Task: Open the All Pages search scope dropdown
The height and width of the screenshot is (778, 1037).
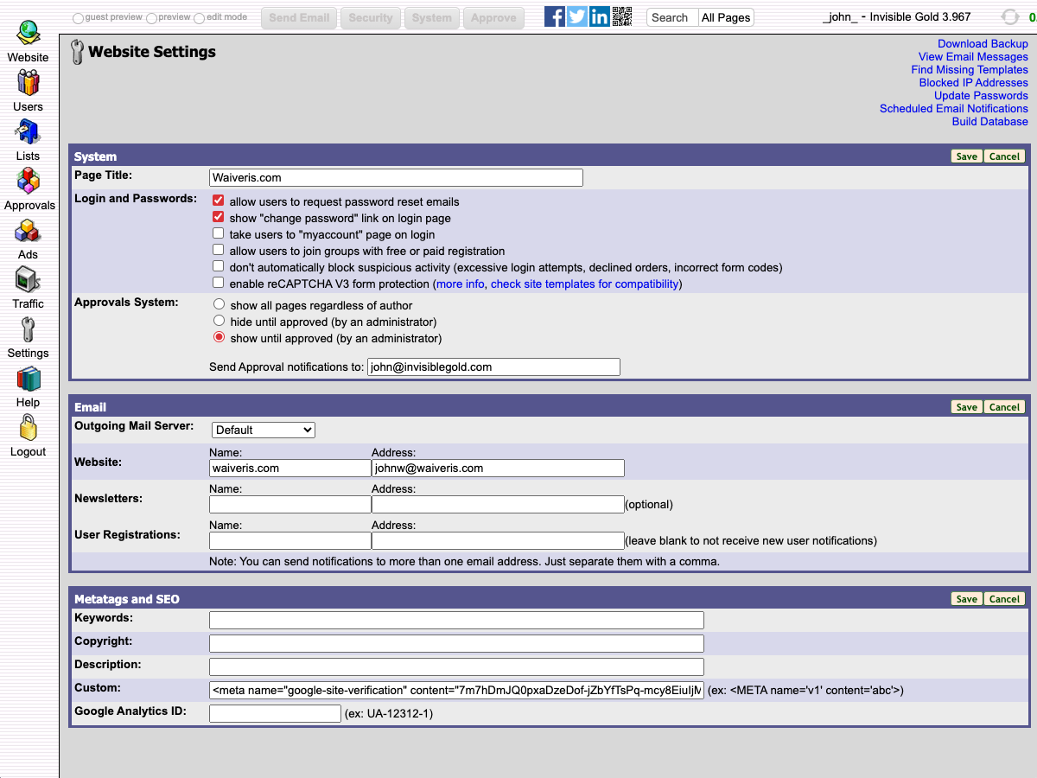Action: coord(726,17)
